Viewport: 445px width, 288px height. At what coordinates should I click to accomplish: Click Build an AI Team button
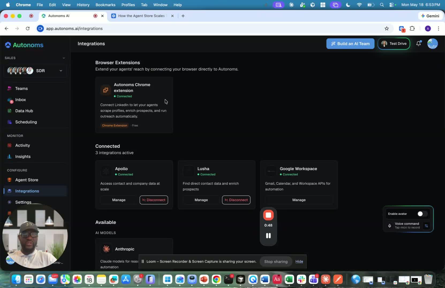coord(350,44)
